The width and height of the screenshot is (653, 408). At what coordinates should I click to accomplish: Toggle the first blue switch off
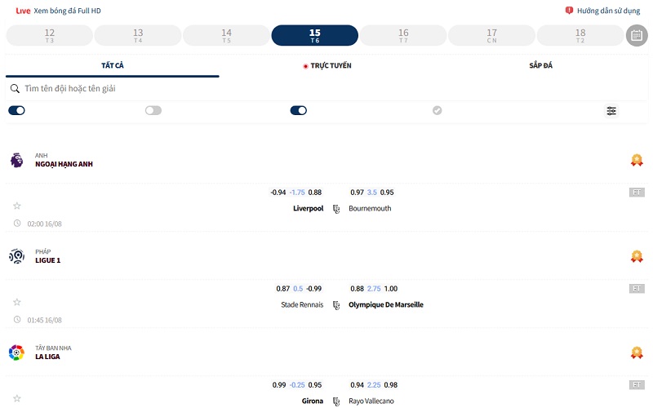tap(16, 110)
